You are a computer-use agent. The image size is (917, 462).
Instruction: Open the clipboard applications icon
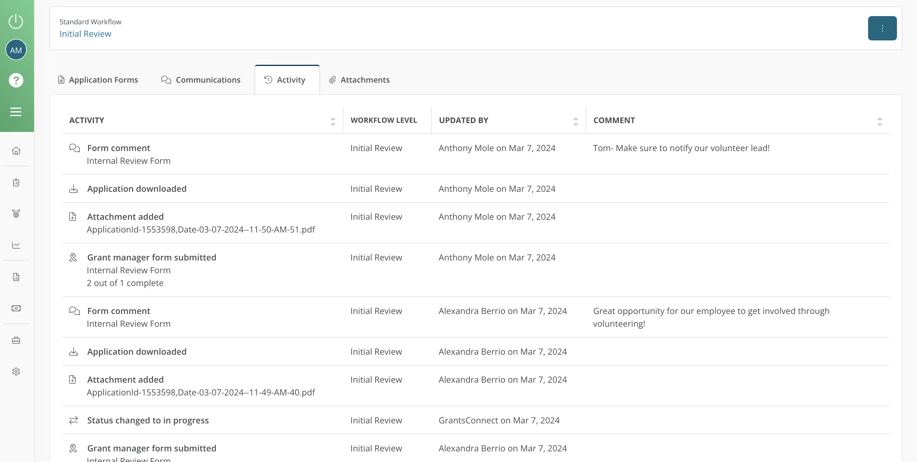coord(16,182)
